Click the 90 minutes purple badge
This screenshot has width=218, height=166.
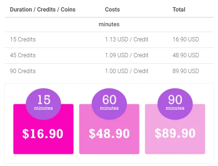pos(175,104)
